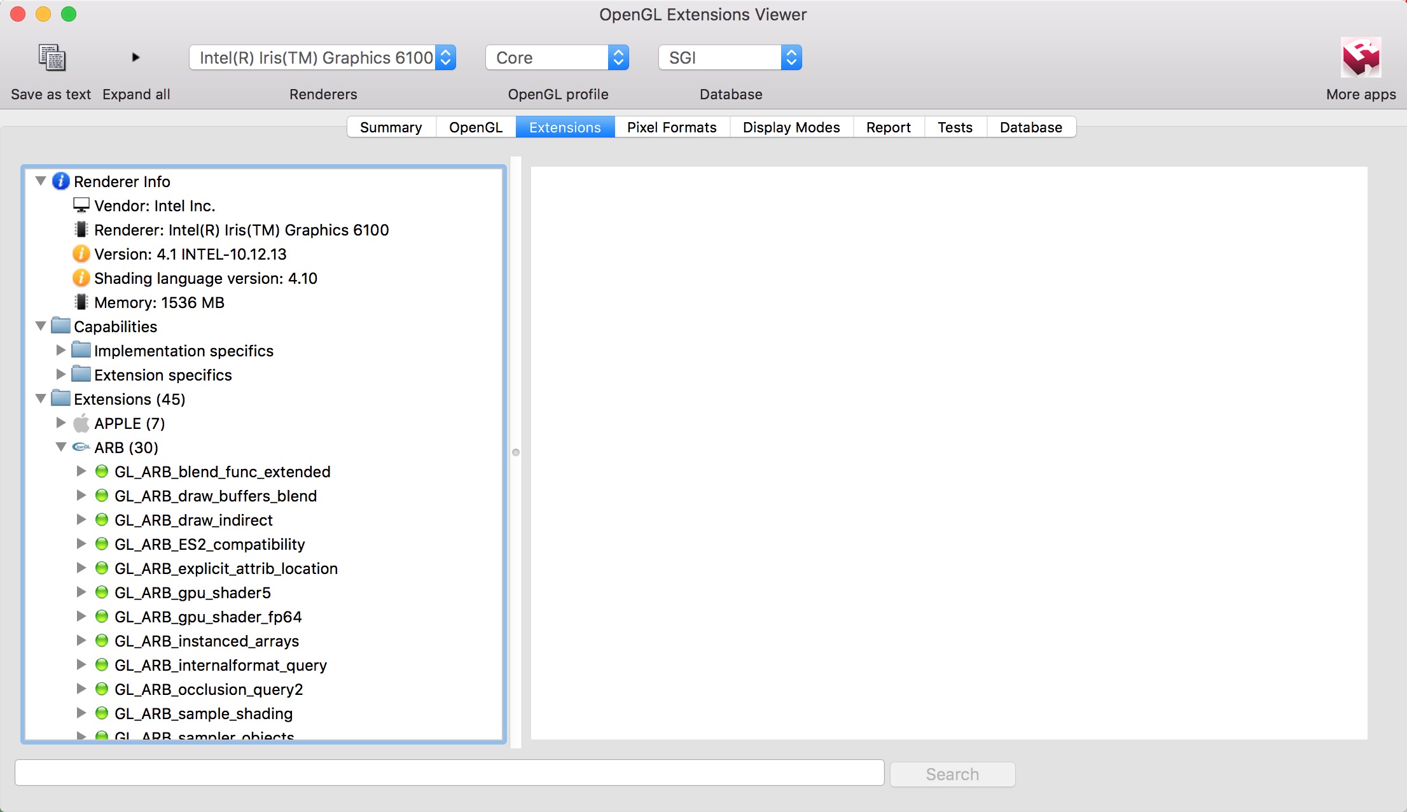Click the search text input field

[x=449, y=773]
